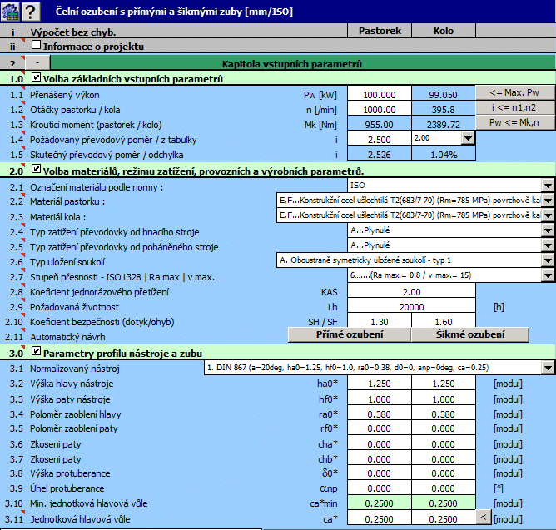The width and height of the screenshot is (556, 530).
Task: Click the required gear ratio field 2.500
Action: click(379, 139)
